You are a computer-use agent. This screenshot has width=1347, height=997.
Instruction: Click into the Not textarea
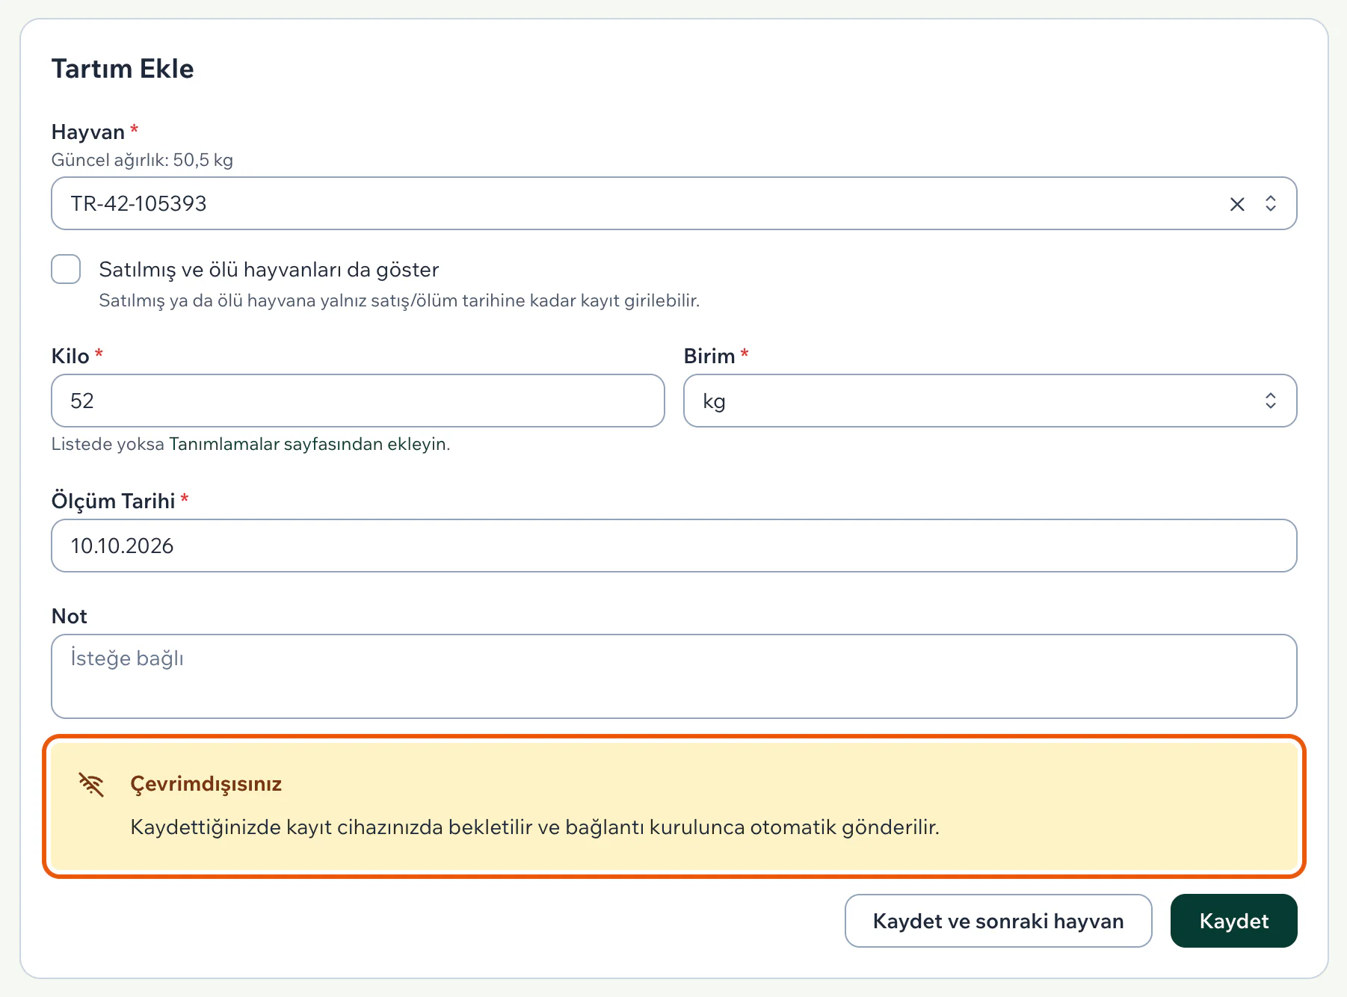click(x=674, y=676)
